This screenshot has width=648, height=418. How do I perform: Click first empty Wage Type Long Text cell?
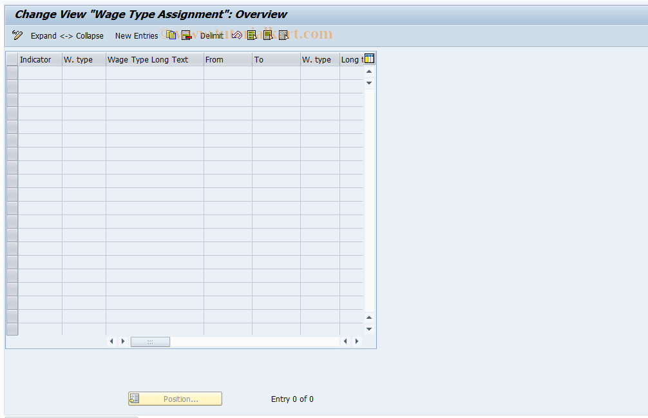tap(155, 73)
